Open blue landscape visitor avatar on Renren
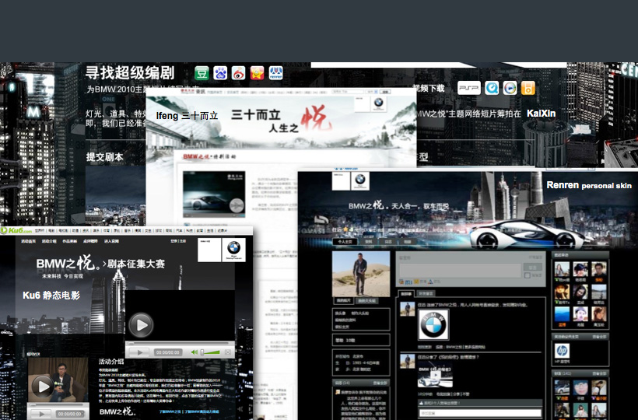 tap(562, 315)
